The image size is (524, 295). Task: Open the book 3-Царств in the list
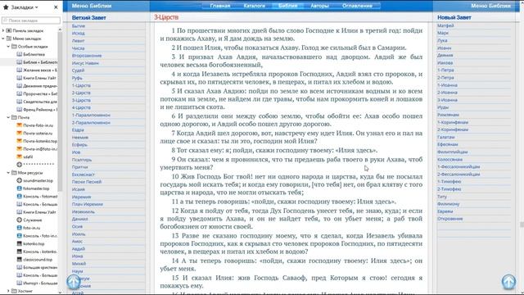pyautogui.click(x=81, y=100)
